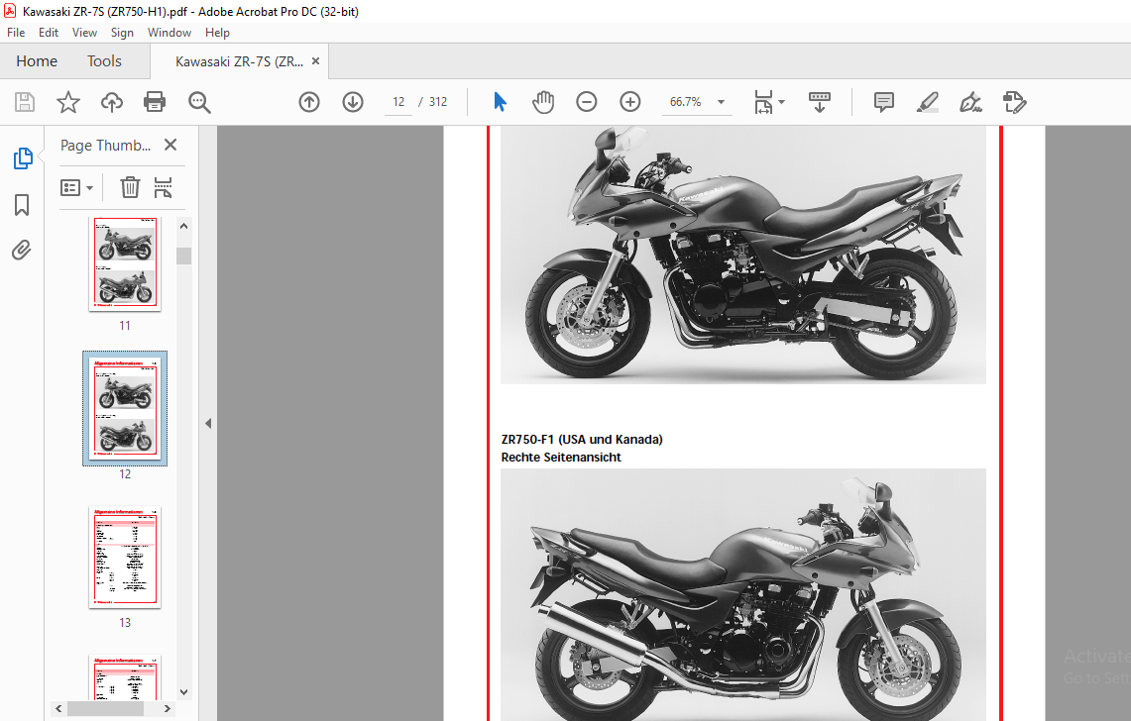Viewport: 1131px width, 721px height.
Task: Print the document with printer icon
Action: [x=155, y=102]
